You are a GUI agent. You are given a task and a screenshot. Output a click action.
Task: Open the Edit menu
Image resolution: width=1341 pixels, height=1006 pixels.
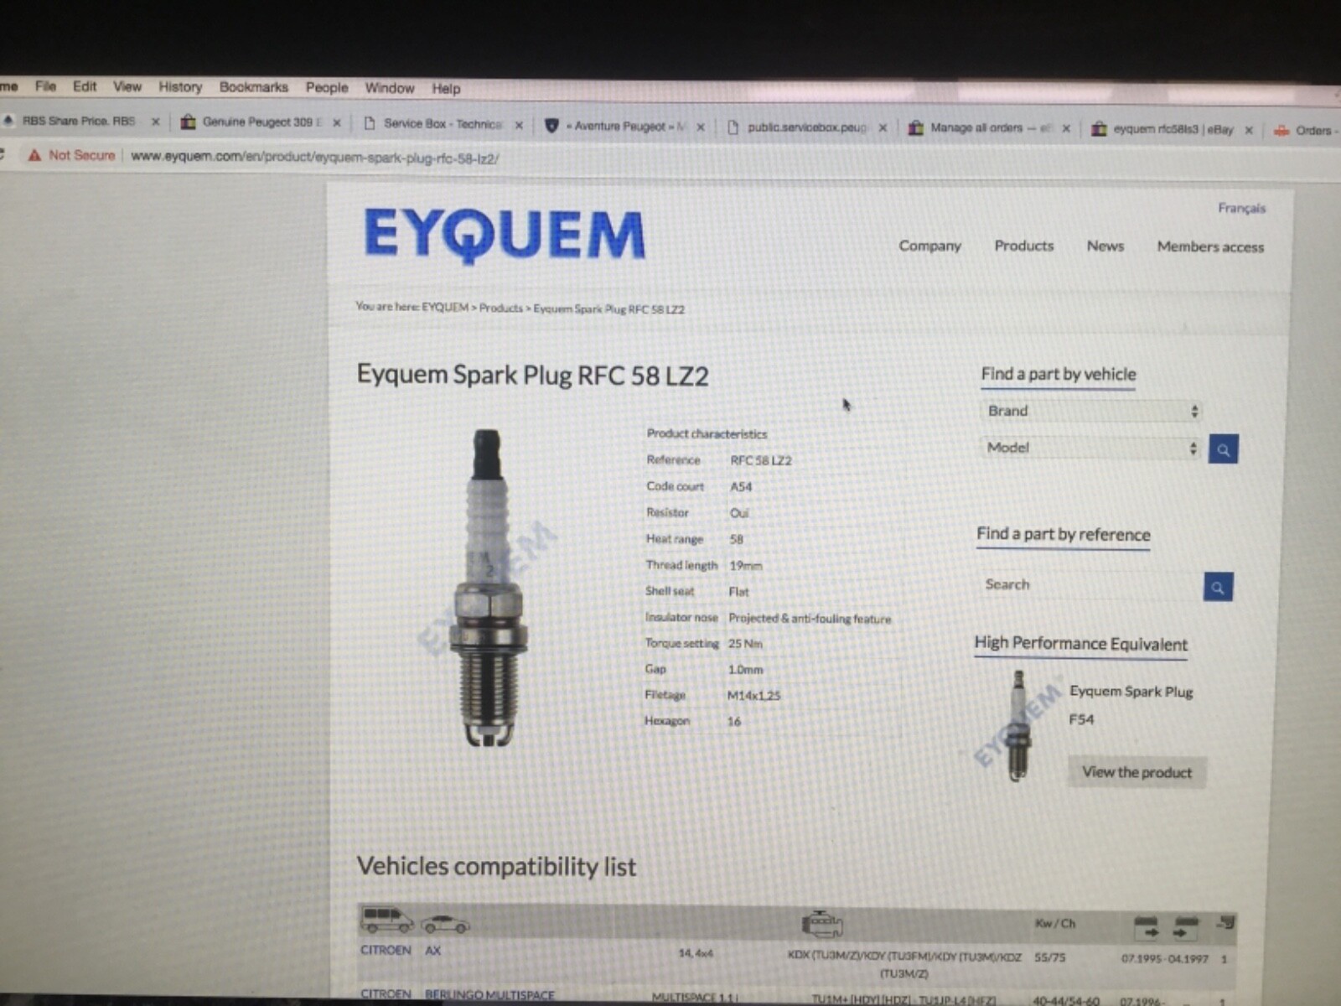84,86
